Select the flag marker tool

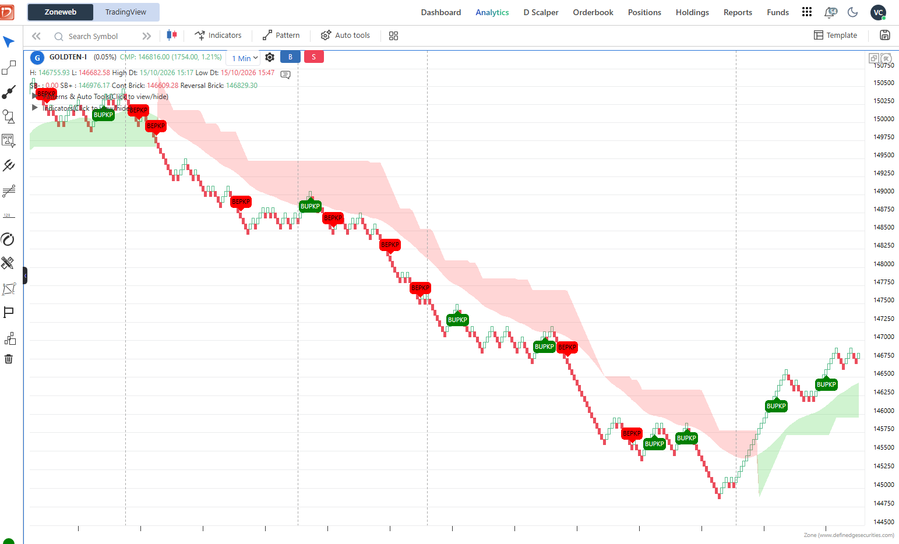pyautogui.click(x=9, y=313)
